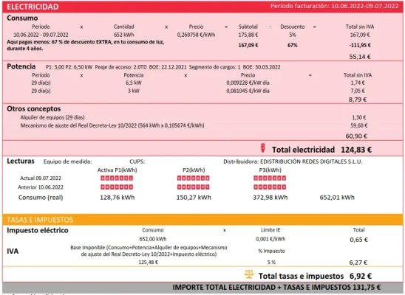The image size is (405, 295).
Task: Click the Otros conceptos heading
Action: [x=34, y=108]
